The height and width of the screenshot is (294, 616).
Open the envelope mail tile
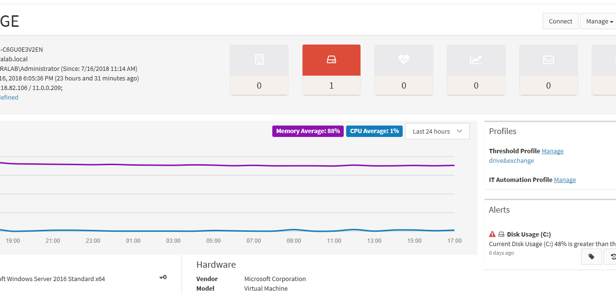click(x=548, y=69)
